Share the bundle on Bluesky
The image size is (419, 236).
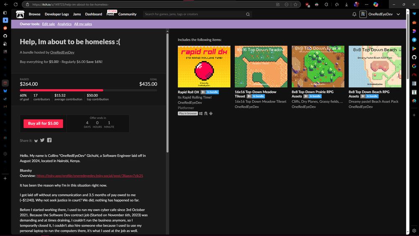point(36,140)
